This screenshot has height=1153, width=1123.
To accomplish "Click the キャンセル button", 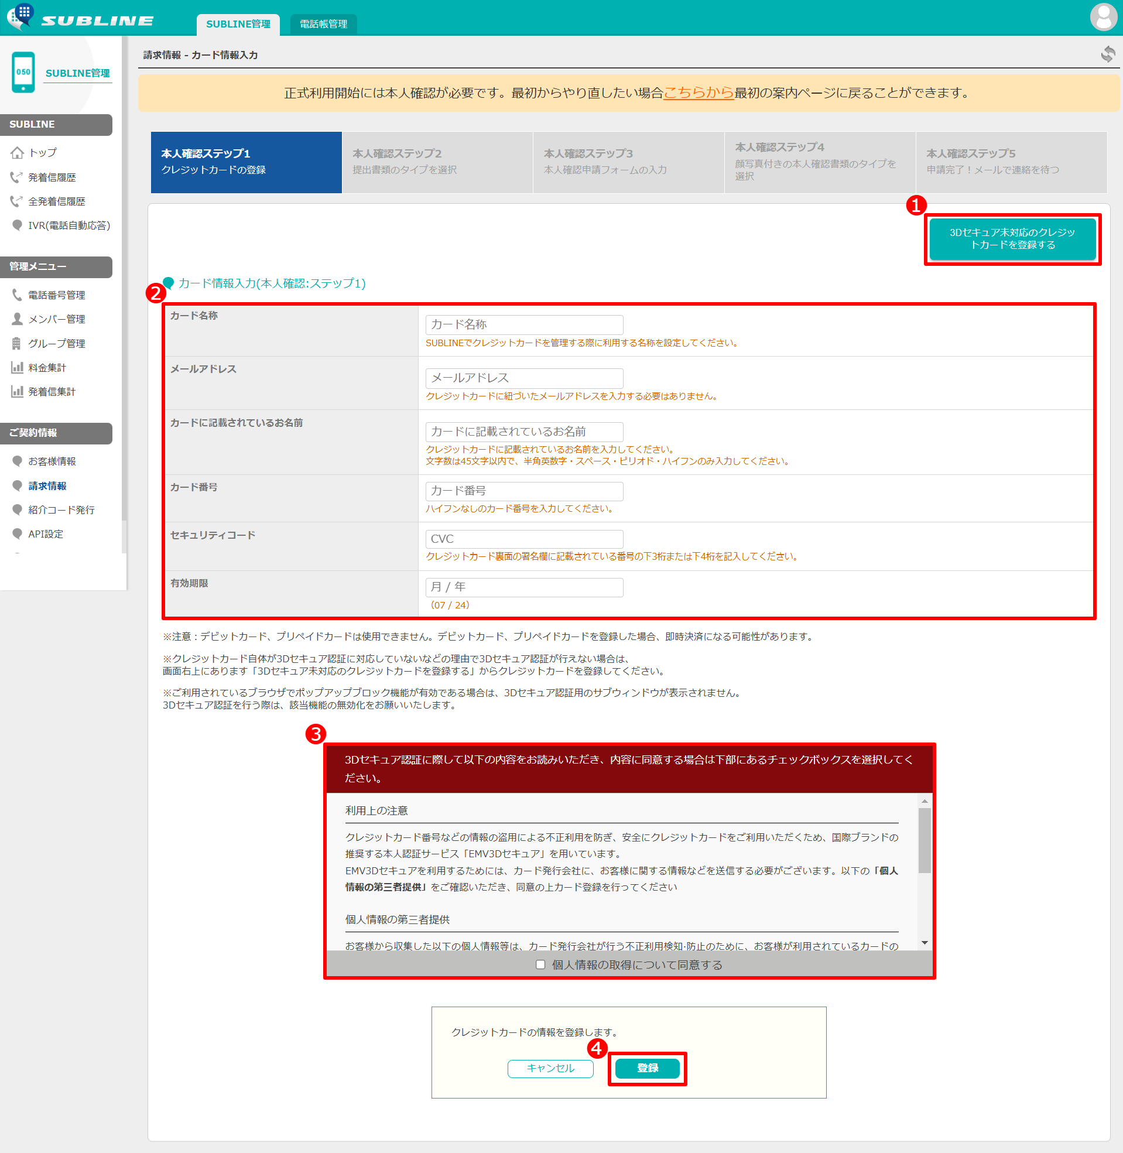I will tap(550, 1068).
